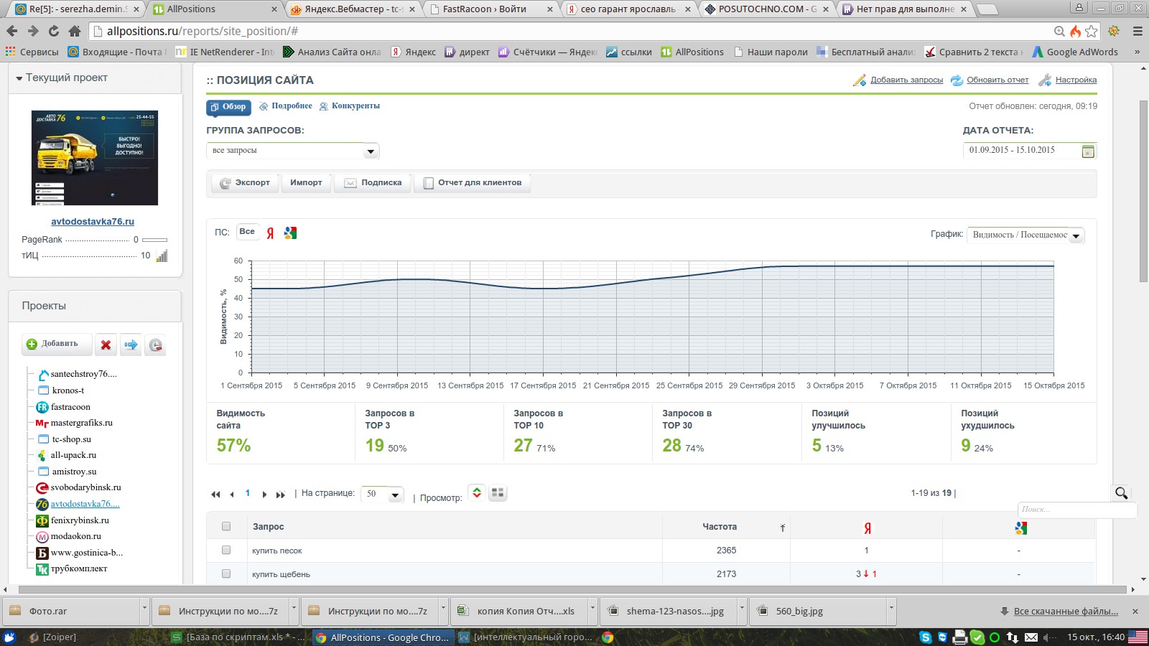Go to Chrome home page icon

pyautogui.click(x=75, y=31)
